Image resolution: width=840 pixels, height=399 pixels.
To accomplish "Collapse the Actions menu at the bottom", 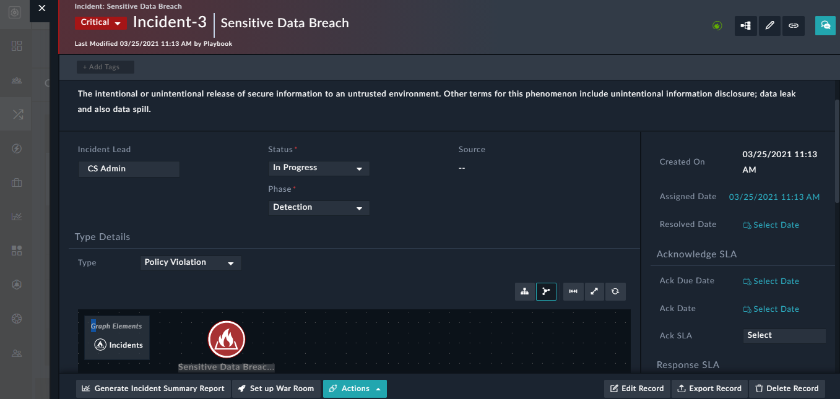I will pos(355,388).
